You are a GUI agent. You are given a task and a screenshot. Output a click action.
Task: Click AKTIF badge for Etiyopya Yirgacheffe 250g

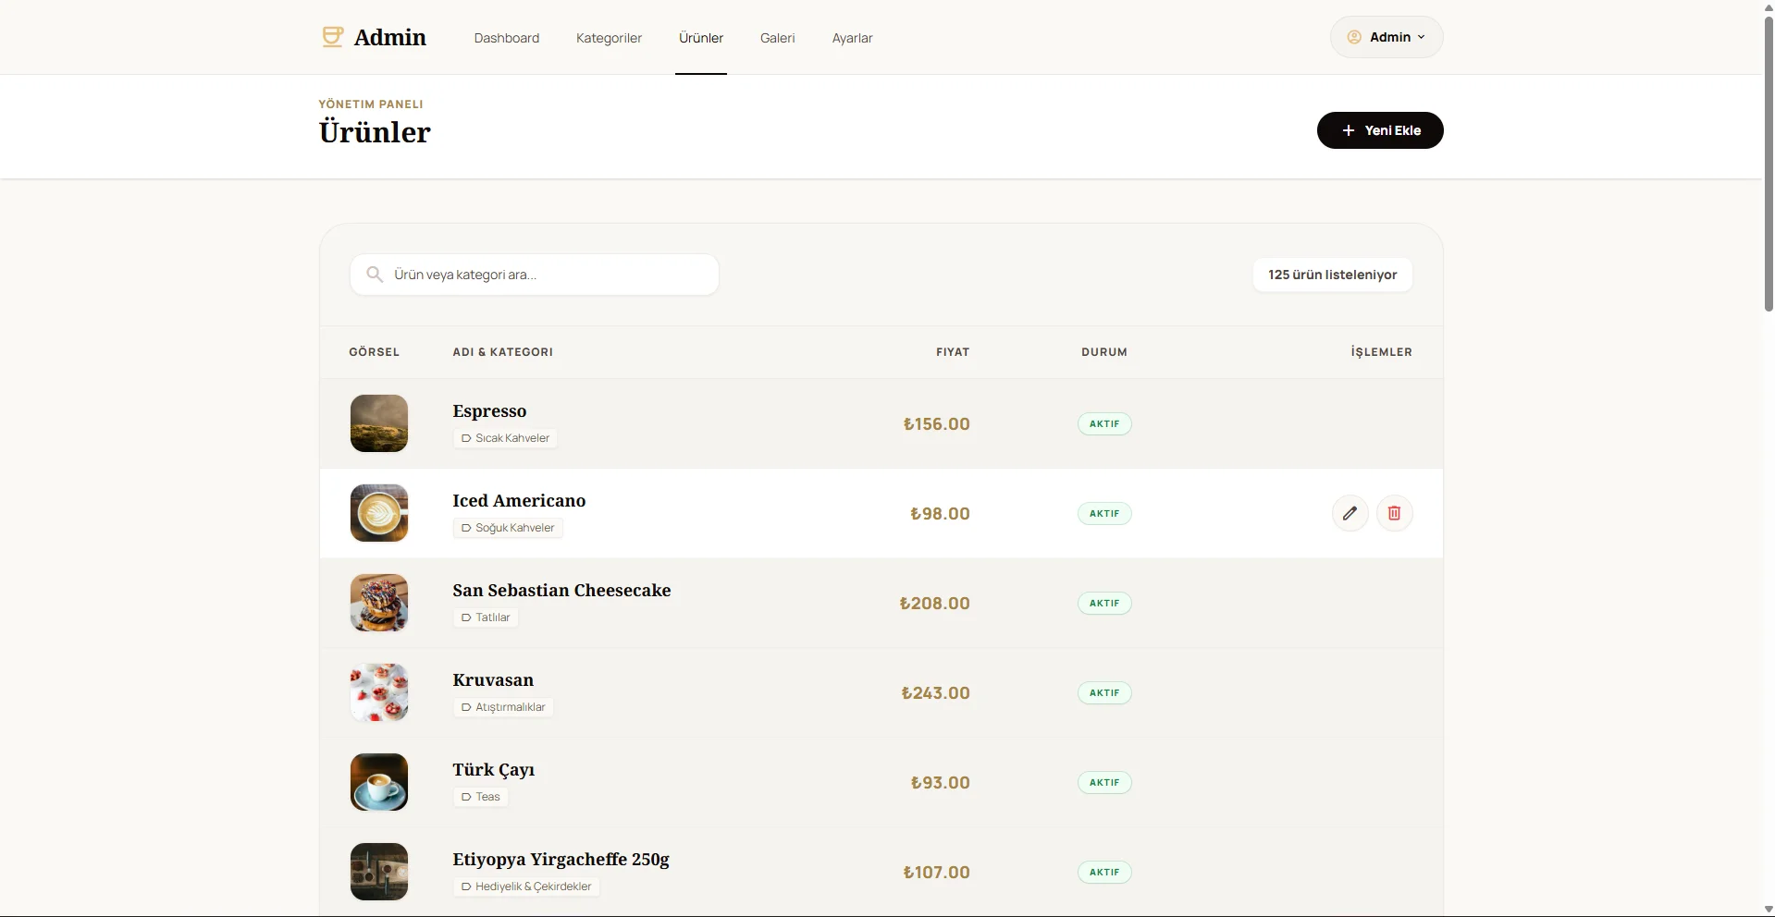click(1104, 872)
